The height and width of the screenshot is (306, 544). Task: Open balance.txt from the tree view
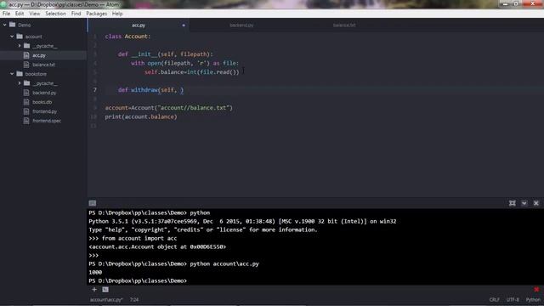pos(43,65)
